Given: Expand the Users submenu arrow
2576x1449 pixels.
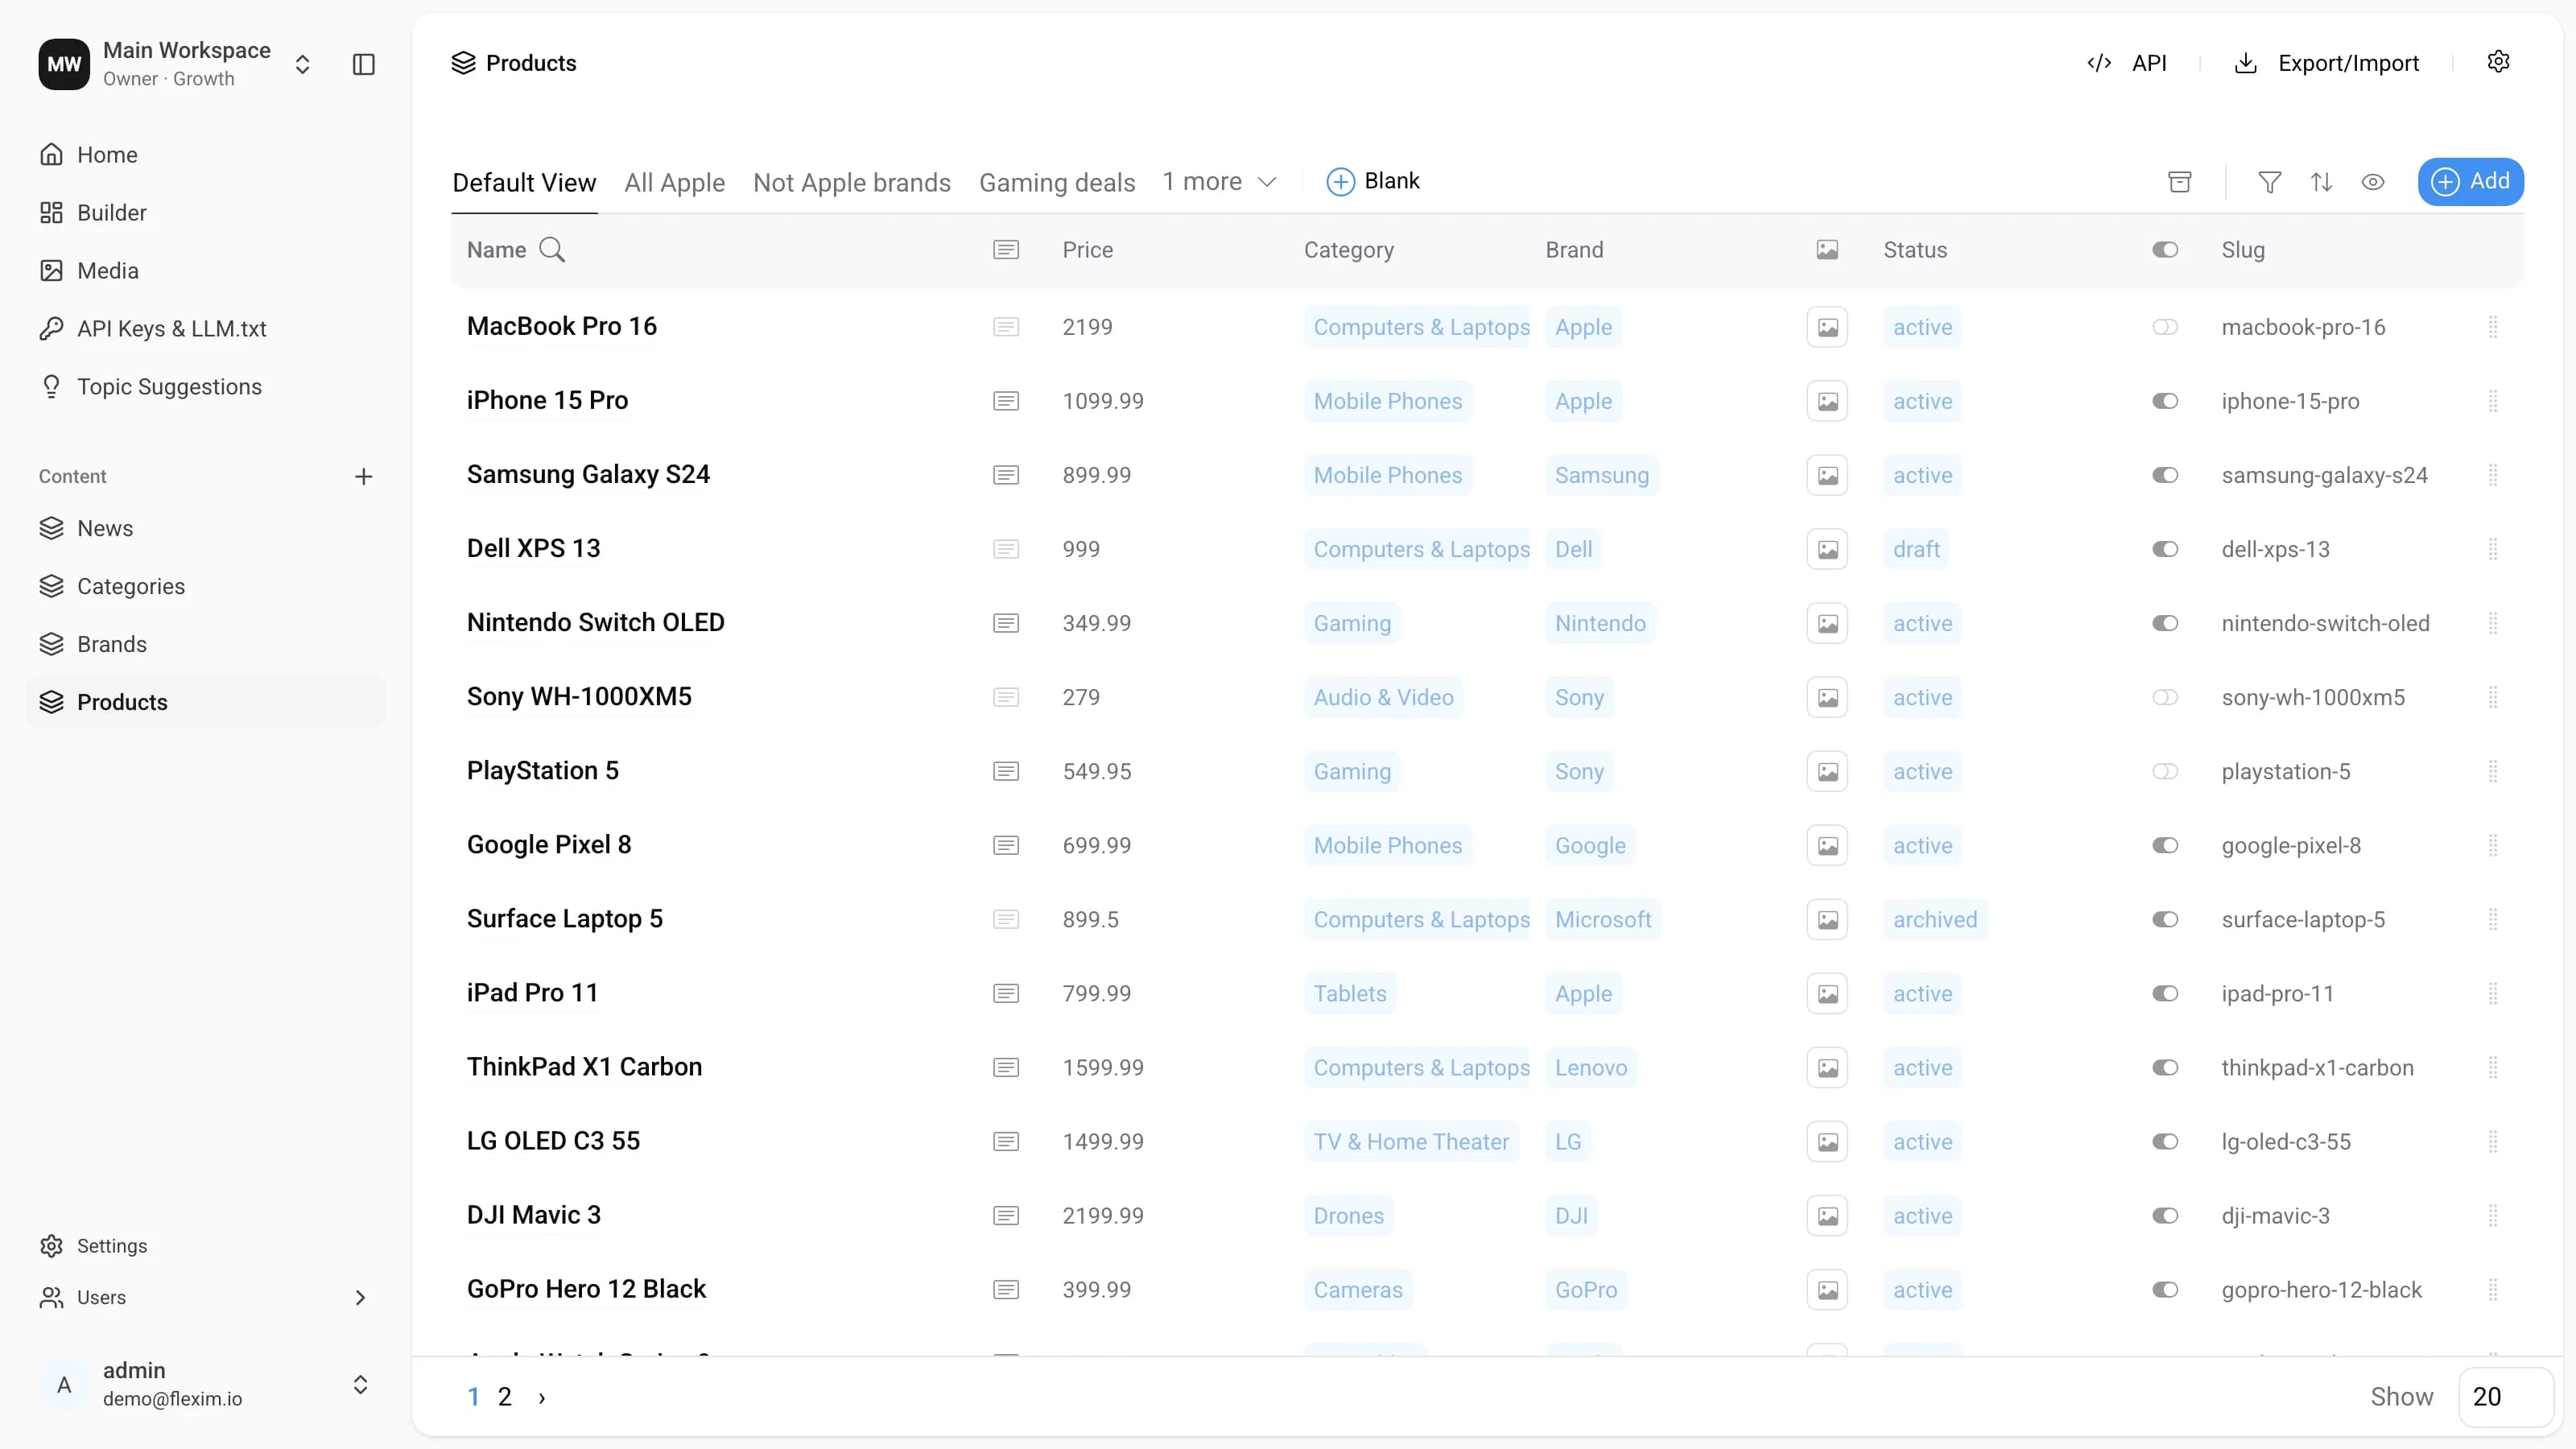Looking at the screenshot, I should coord(360,1297).
